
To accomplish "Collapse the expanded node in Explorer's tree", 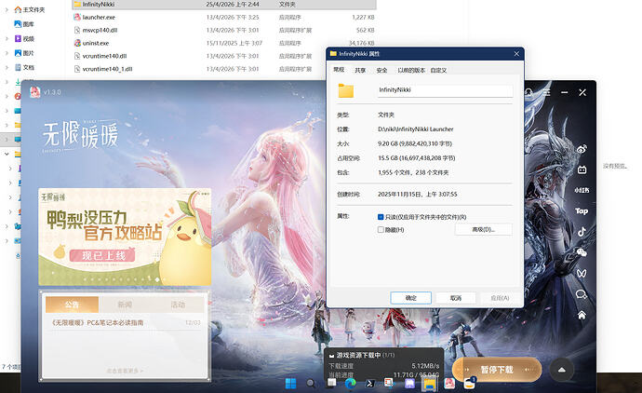I will [x=7, y=154].
